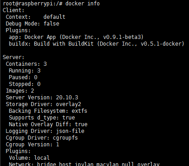Click the 'Storage Driver: overlay2' line
The height and width of the screenshot is (166, 189).
point(43,104)
